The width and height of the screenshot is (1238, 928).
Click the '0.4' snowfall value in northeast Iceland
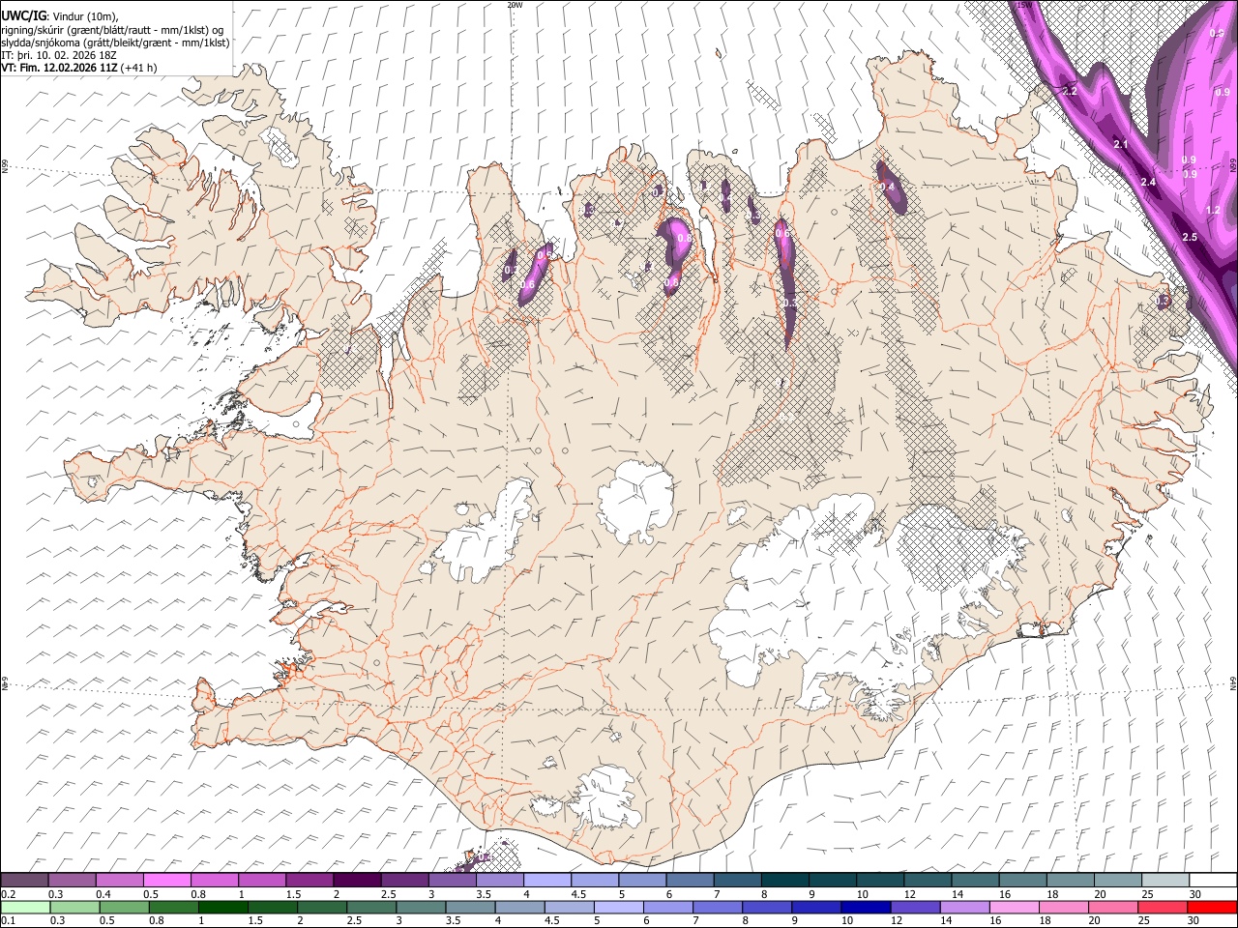pyautogui.click(x=887, y=187)
